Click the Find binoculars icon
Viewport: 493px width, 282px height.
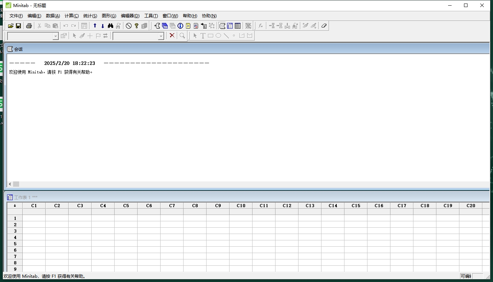point(110,26)
